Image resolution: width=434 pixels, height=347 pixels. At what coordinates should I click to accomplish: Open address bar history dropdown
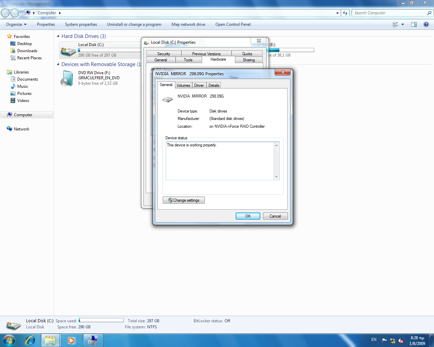337,13
